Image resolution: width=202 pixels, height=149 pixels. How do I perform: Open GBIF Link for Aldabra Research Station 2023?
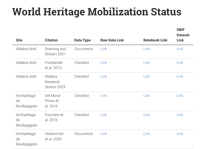click(x=180, y=76)
